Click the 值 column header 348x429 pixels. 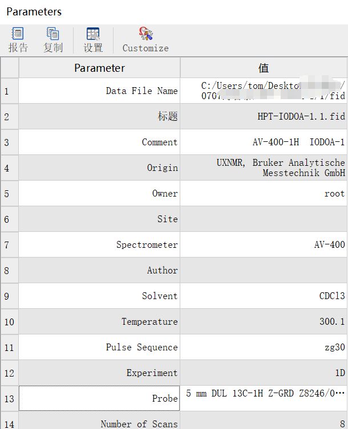(x=264, y=68)
